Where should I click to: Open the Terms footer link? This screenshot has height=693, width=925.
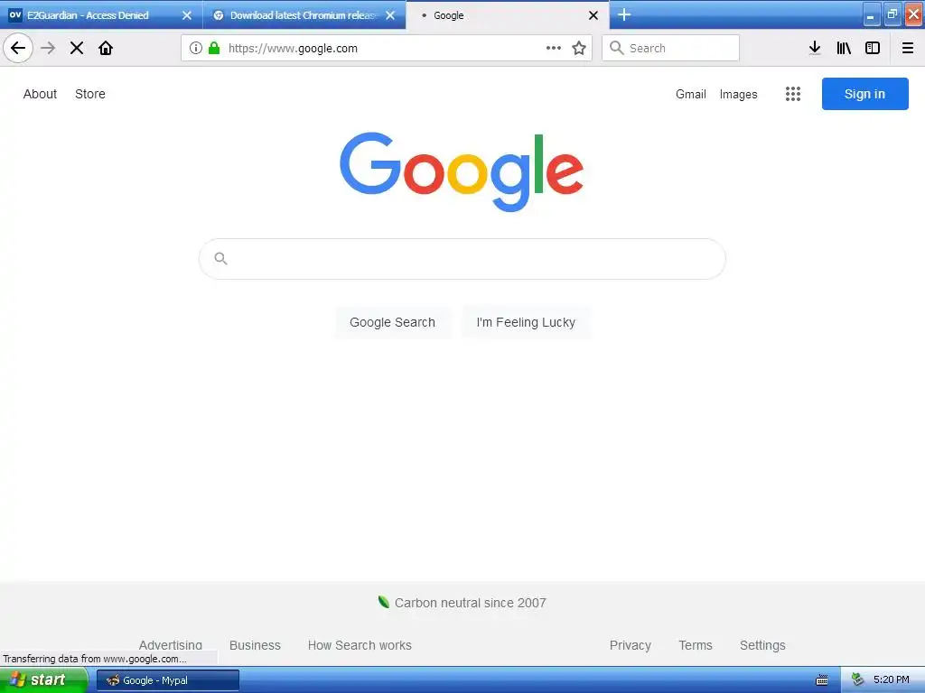696,645
